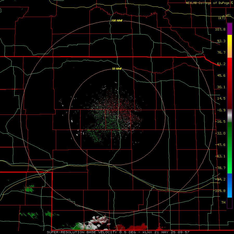Select the 107.8 value on velocity scale

click(x=220, y=29)
